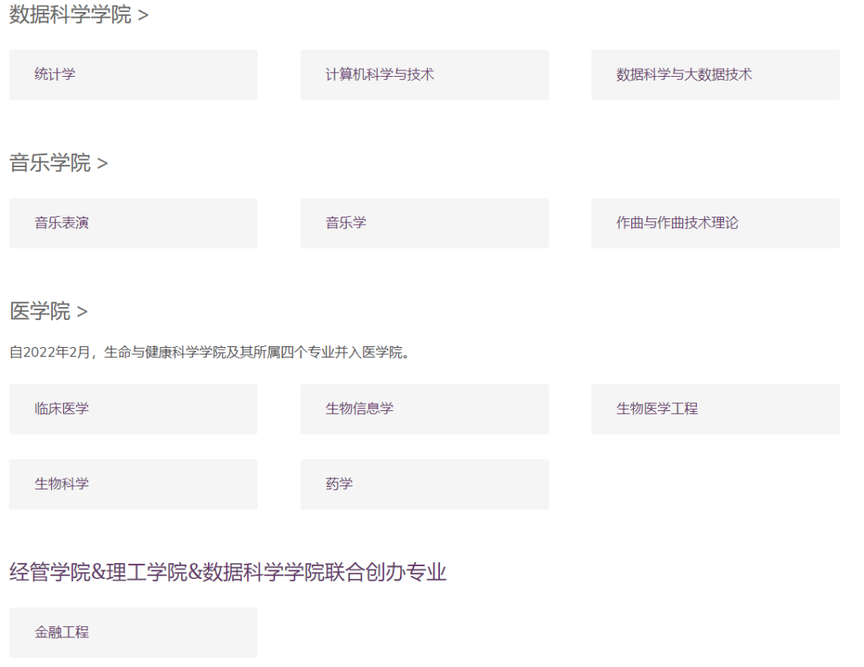Image resolution: width=864 pixels, height=667 pixels.
Task: Select the 统计学 major card
Action: (134, 75)
